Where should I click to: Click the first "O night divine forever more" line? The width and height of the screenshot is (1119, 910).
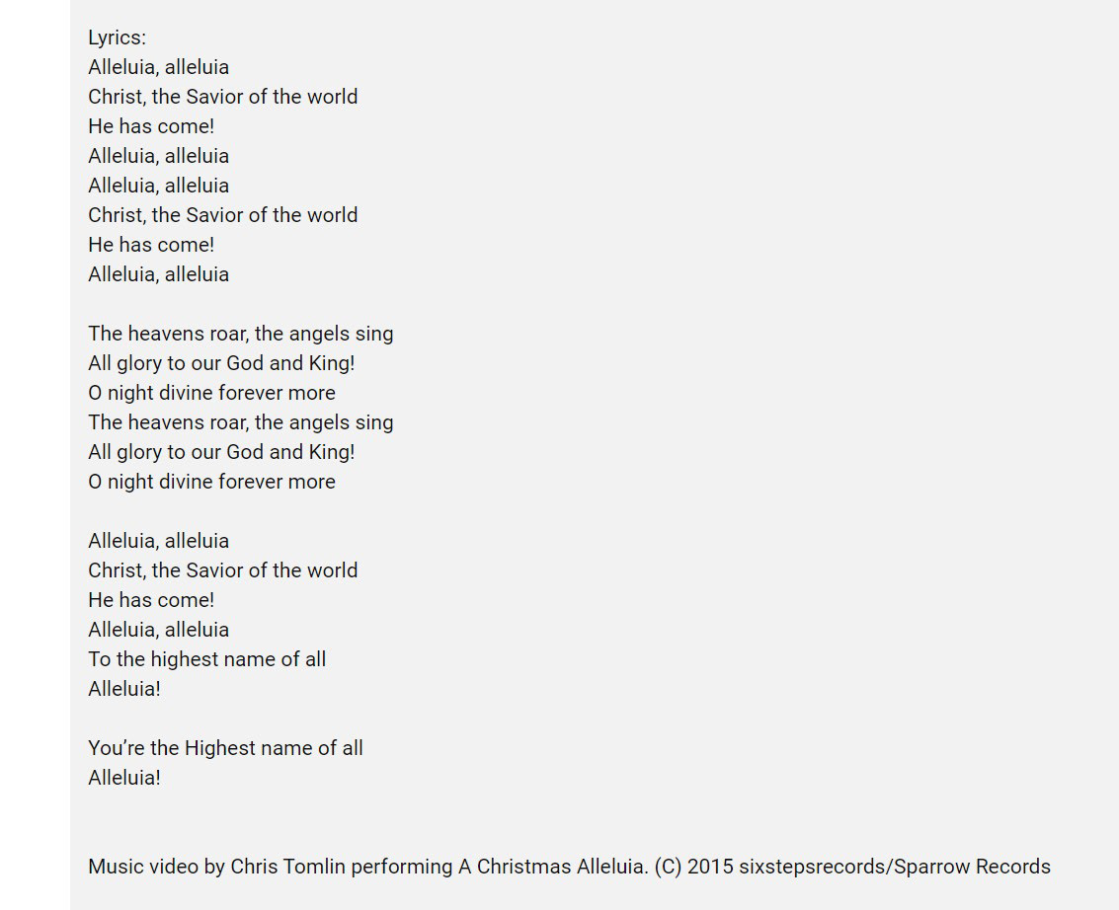tap(211, 393)
